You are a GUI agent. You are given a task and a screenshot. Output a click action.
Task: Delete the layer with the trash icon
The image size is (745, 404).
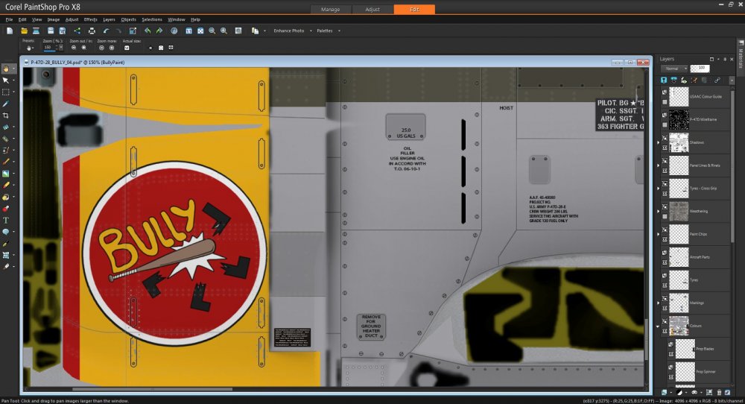[720, 393]
